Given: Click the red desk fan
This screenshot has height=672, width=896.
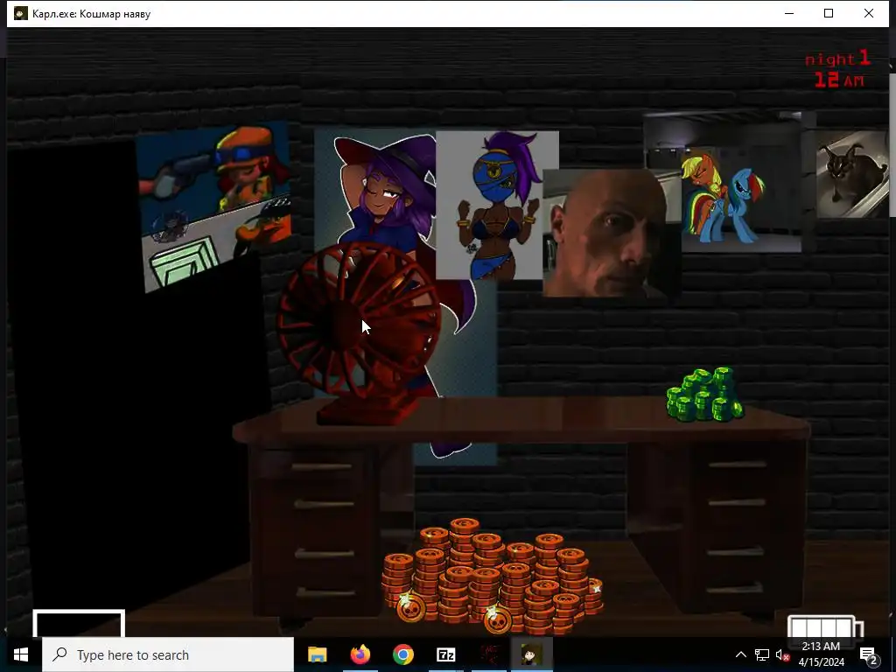Looking at the screenshot, I should [x=359, y=333].
